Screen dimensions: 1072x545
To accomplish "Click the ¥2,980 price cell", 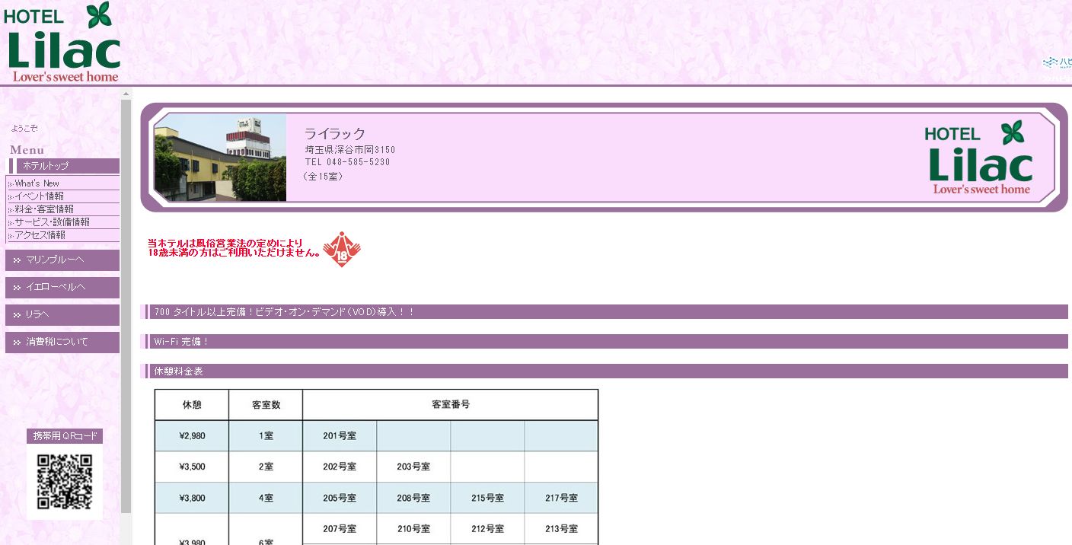I will click(192, 436).
